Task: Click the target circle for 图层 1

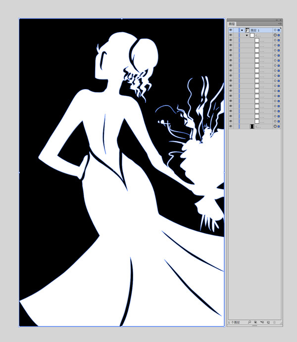Action: coord(275,30)
